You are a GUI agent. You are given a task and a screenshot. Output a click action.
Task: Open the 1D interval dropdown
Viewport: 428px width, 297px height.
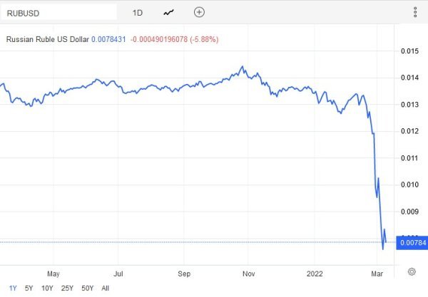tap(138, 12)
